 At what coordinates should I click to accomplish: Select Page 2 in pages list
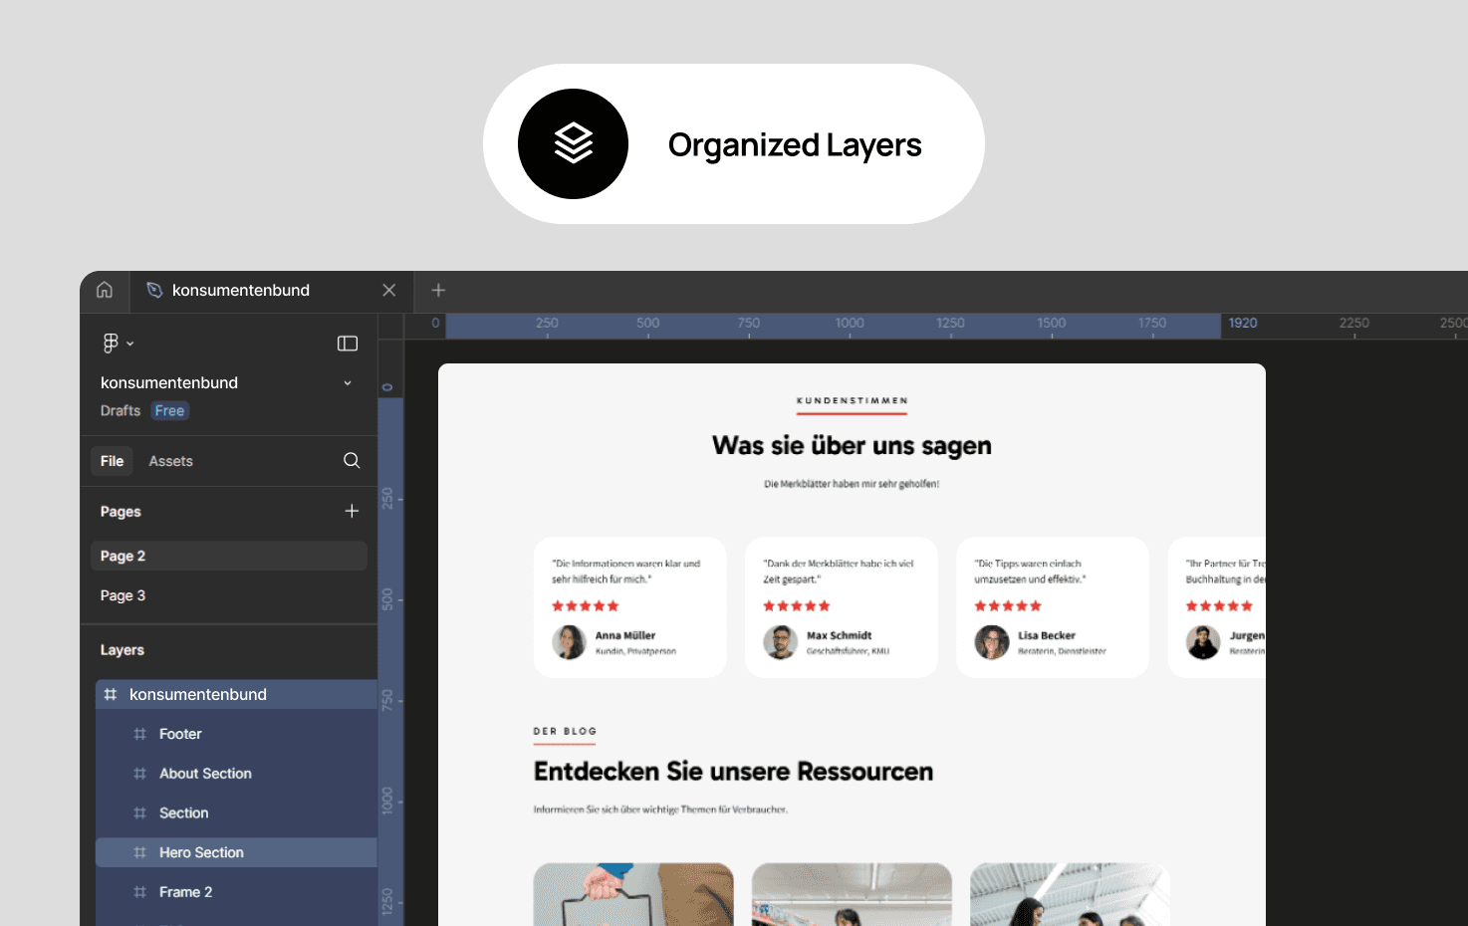coord(229,556)
